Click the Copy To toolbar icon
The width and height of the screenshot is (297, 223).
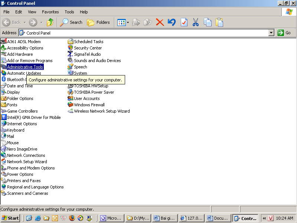(x=148, y=22)
